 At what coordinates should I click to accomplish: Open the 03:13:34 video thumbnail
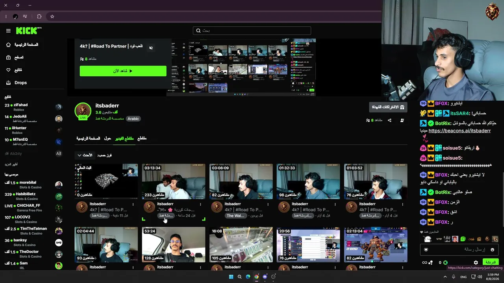point(174,182)
